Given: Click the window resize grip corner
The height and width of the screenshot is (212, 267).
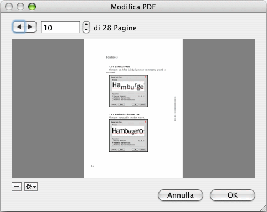Looking at the screenshot, I should [x=263, y=208].
